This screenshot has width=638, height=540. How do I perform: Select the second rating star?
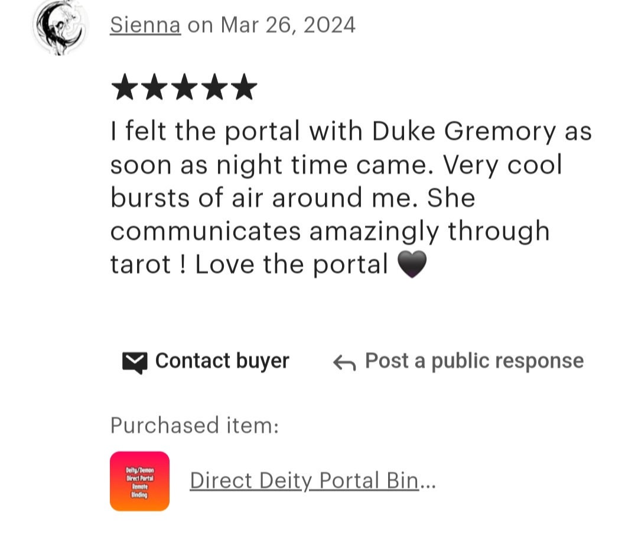pyautogui.click(x=155, y=87)
